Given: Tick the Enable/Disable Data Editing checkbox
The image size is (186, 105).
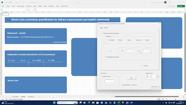Looking at the screenshot, I should (112, 57).
